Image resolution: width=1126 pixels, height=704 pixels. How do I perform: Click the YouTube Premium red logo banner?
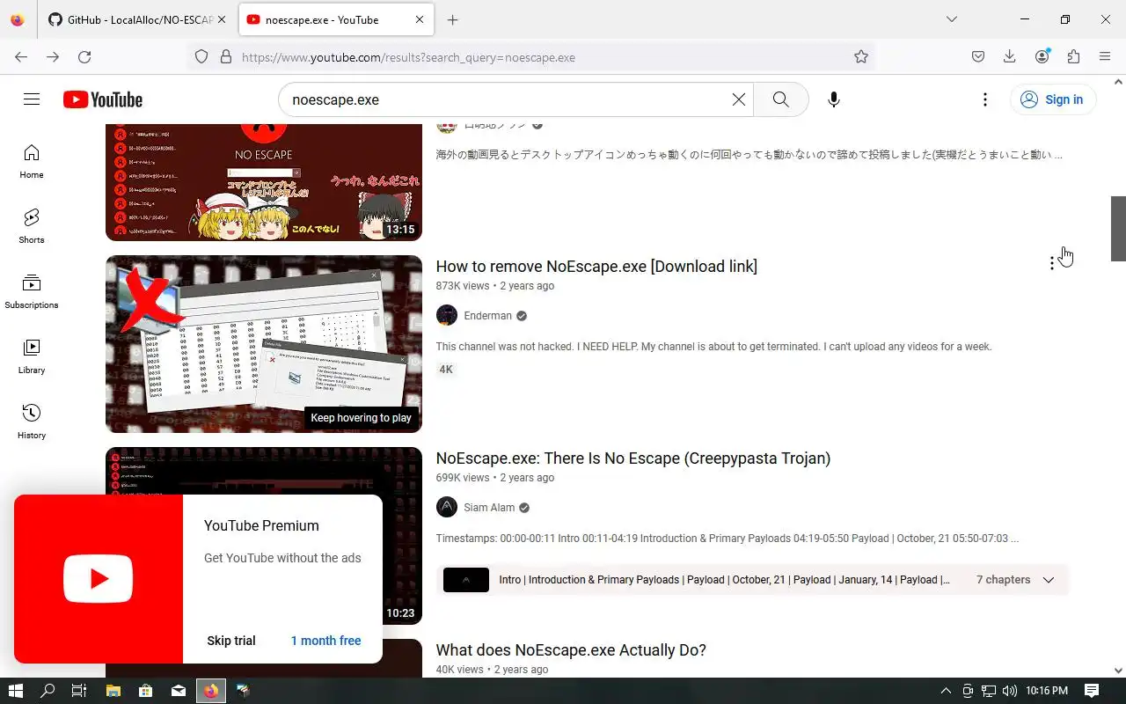tap(99, 579)
